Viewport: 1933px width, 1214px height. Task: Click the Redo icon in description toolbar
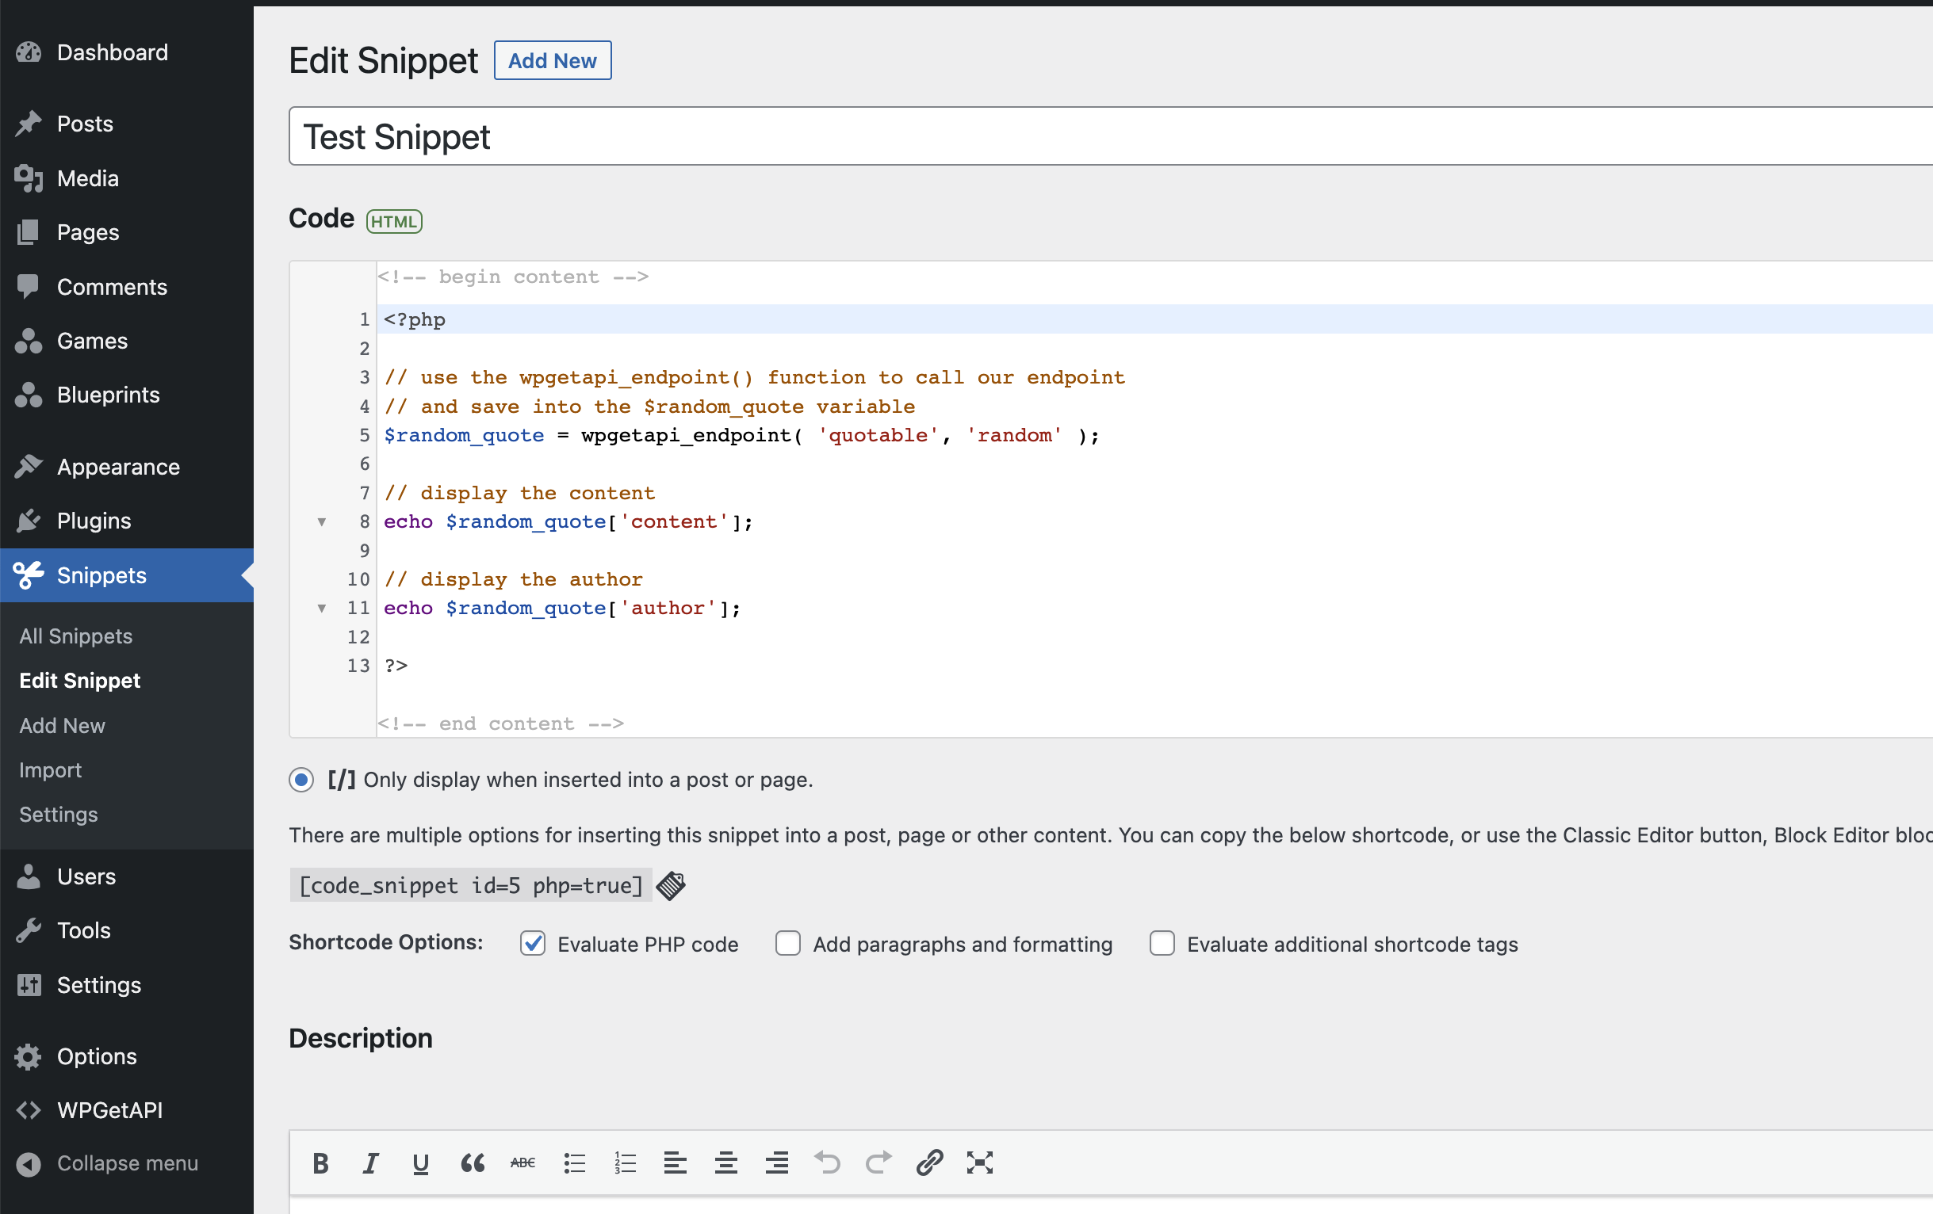[x=878, y=1162]
